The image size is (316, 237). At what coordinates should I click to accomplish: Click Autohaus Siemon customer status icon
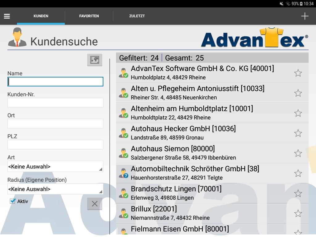(123, 153)
